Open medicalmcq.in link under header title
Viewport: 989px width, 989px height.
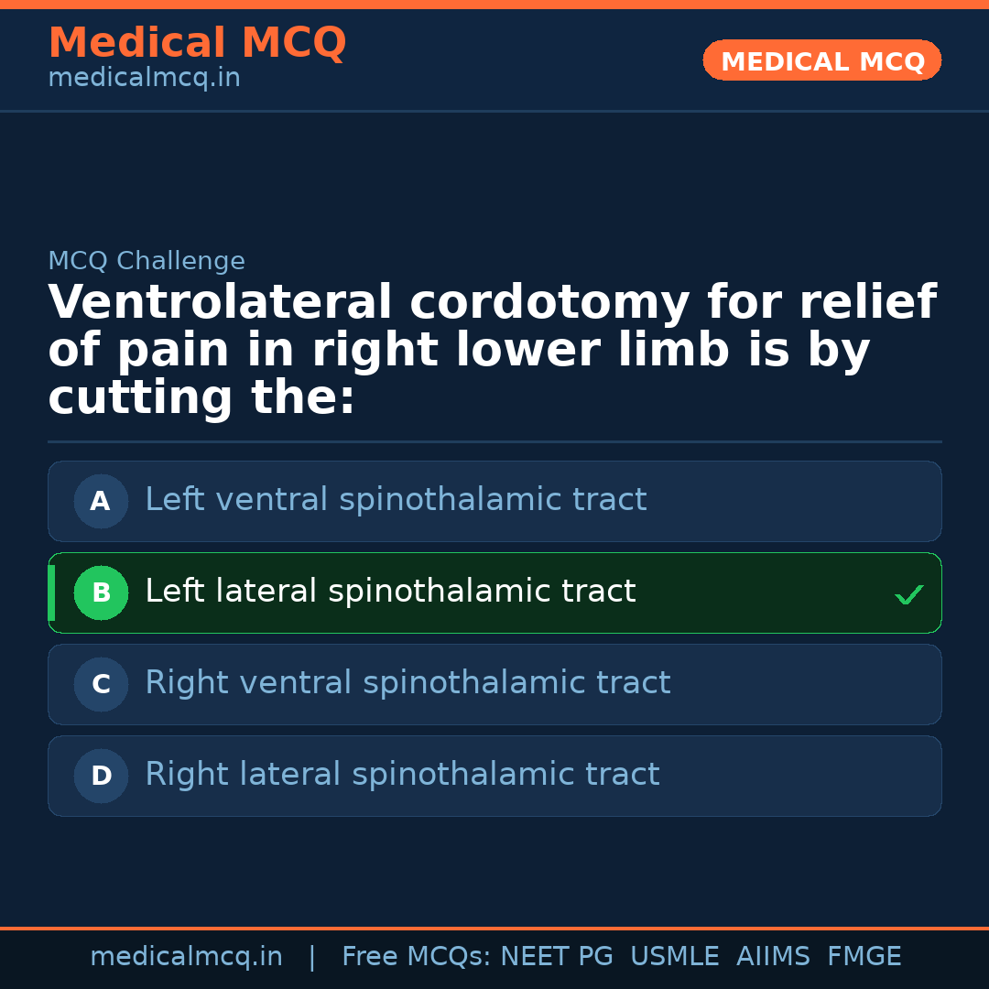(144, 79)
